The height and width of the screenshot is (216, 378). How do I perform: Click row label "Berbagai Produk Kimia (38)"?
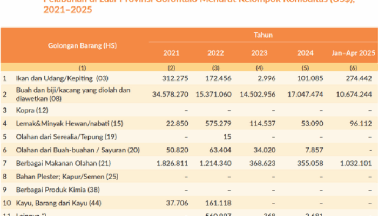pyautogui.click(x=58, y=190)
